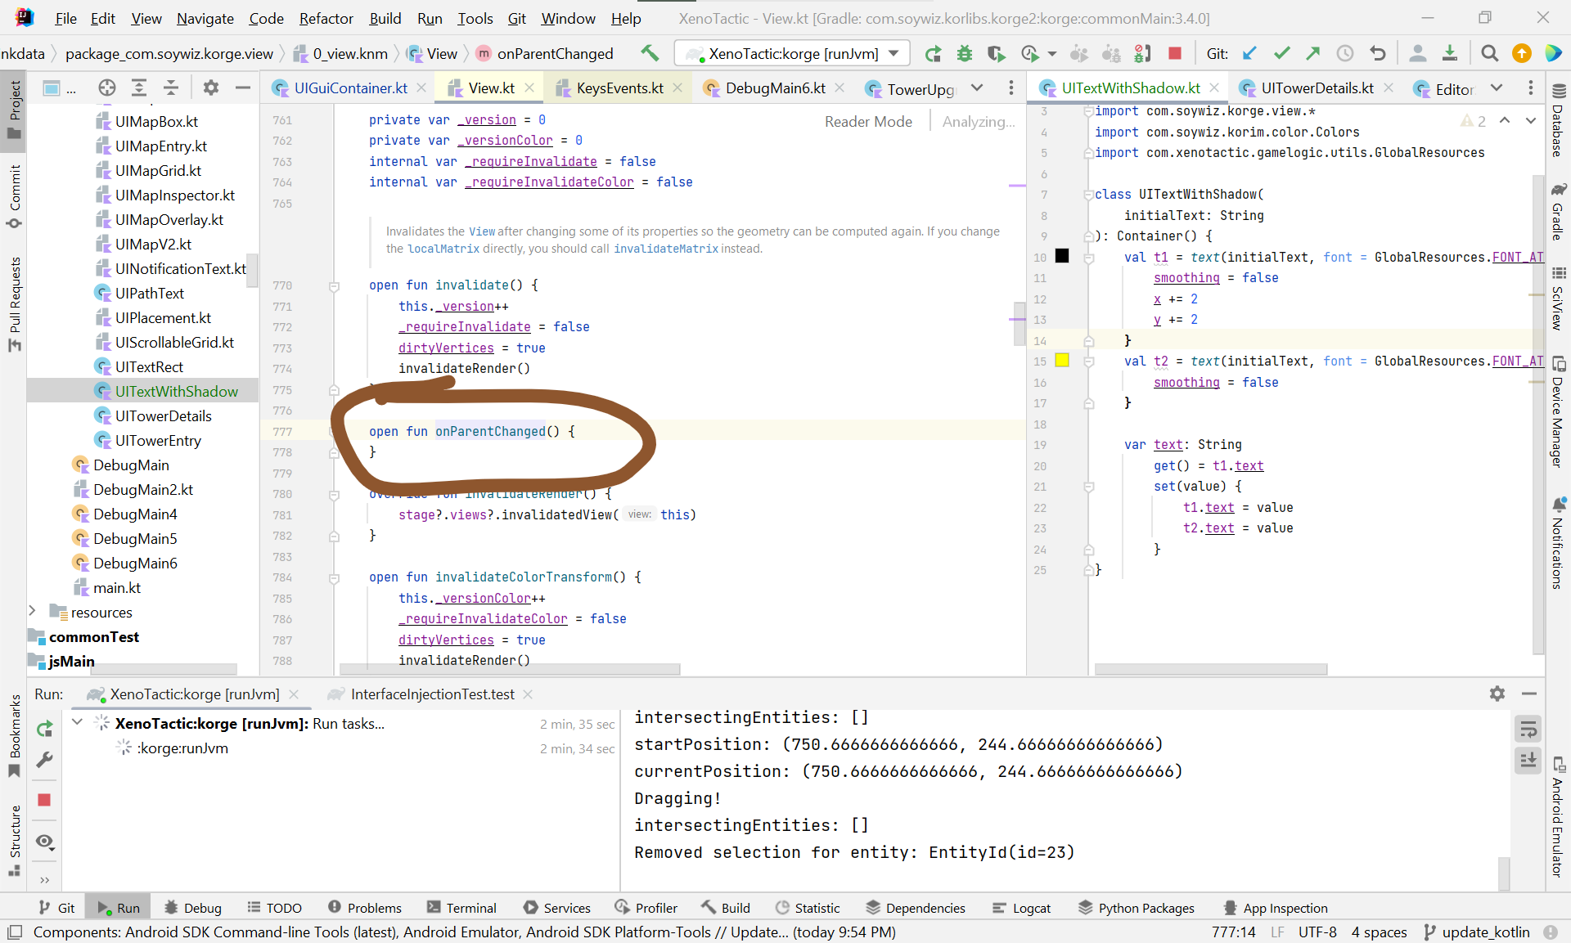This screenshot has width=1571, height=943.
Task: Run with coverage shield icon
Action: [x=996, y=54]
